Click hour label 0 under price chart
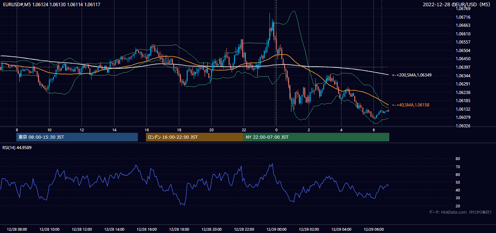This screenshot has height=233, width=496. [x=276, y=130]
